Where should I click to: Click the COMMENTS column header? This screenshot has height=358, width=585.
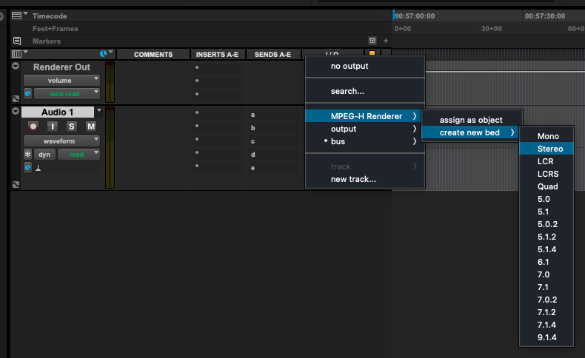pos(153,55)
